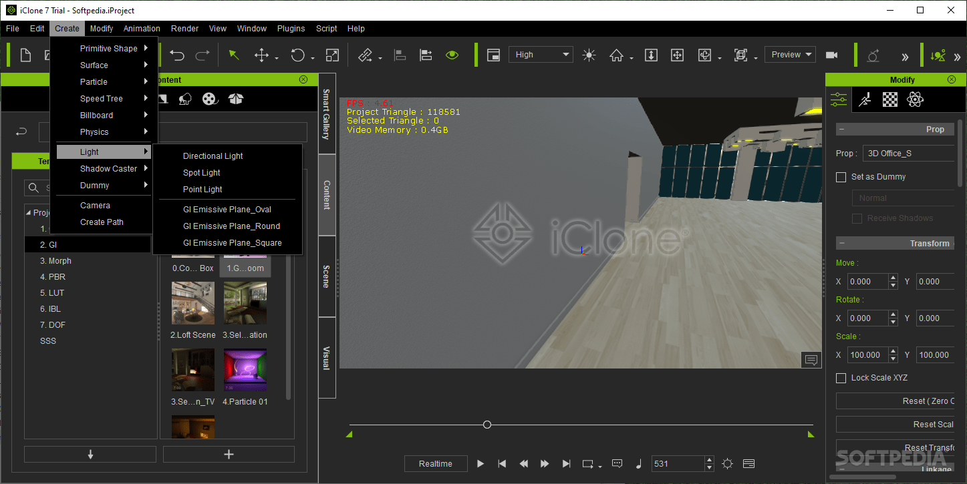Toggle the music note sound icon
Image resolution: width=967 pixels, height=484 pixels.
(x=638, y=464)
